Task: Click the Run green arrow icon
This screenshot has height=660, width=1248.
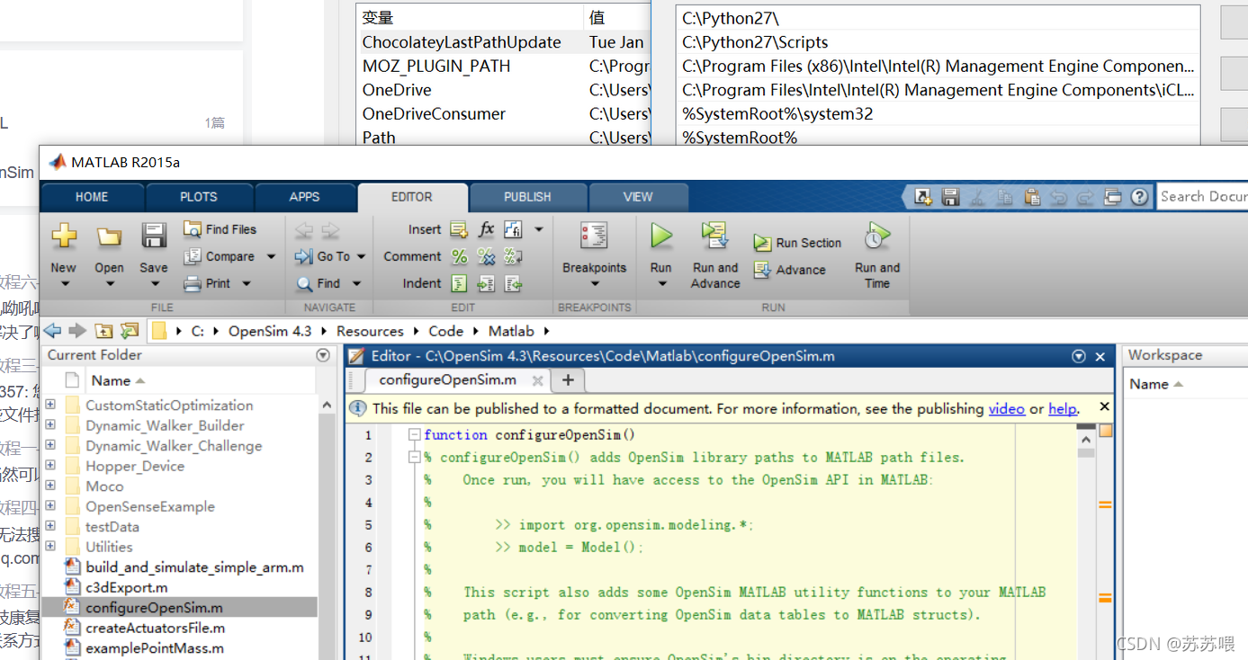Action: [x=661, y=236]
